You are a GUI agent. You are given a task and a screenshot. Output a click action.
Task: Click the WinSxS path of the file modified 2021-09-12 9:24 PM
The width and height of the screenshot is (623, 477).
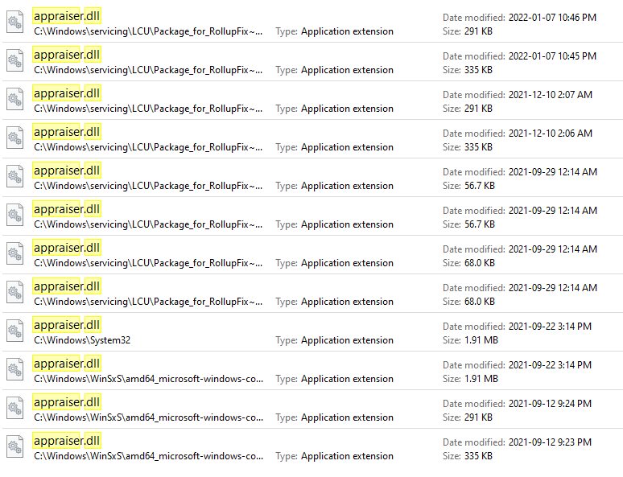tap(149, 417)
